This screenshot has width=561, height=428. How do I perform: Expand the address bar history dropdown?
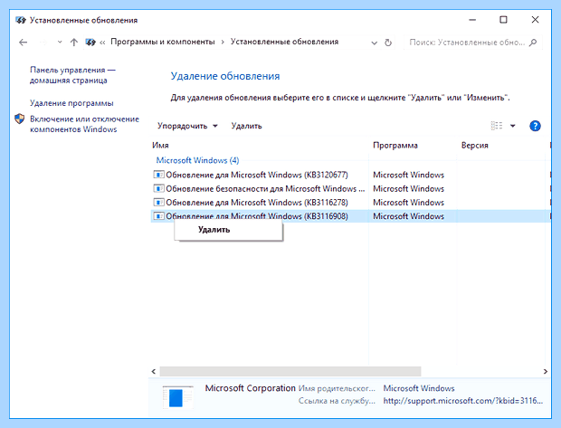375,43
